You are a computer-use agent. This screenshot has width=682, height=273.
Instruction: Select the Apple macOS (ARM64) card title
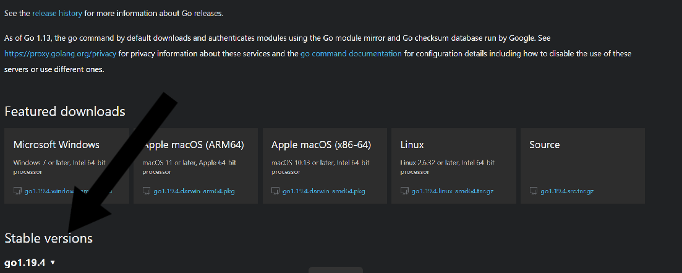[193, 145]
